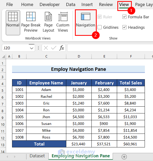Select Mike's total sales $11,854

[x=131, y=130]
